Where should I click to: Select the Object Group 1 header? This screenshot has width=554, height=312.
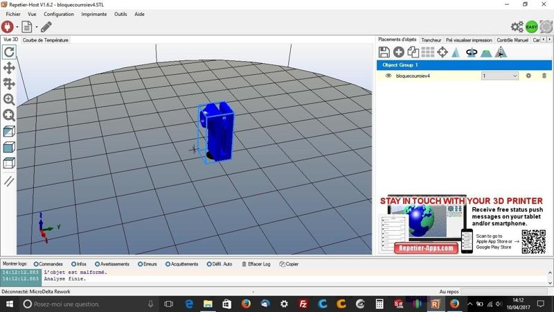click(x=464, y=65)
